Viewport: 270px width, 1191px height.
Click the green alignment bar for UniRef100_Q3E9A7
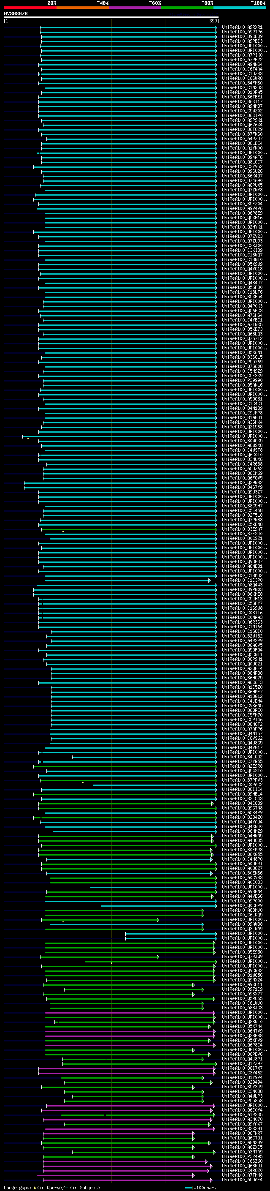[x=129, y=529]
